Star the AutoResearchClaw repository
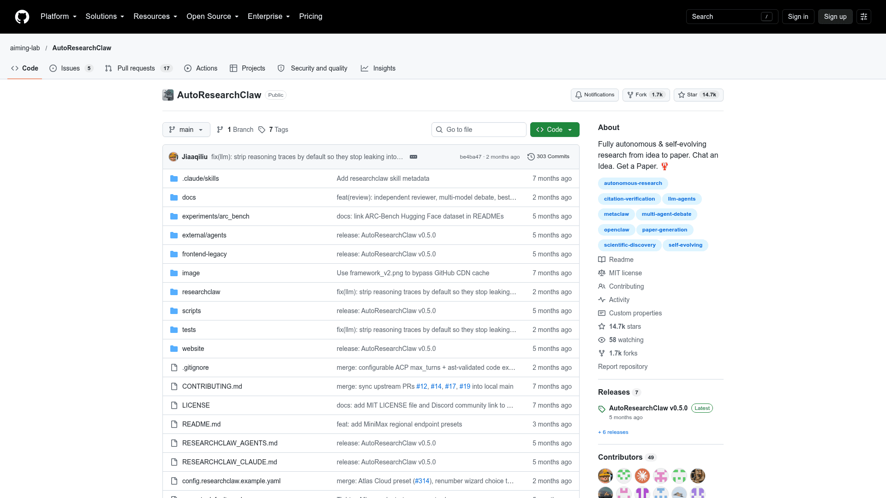 point(698,95)
